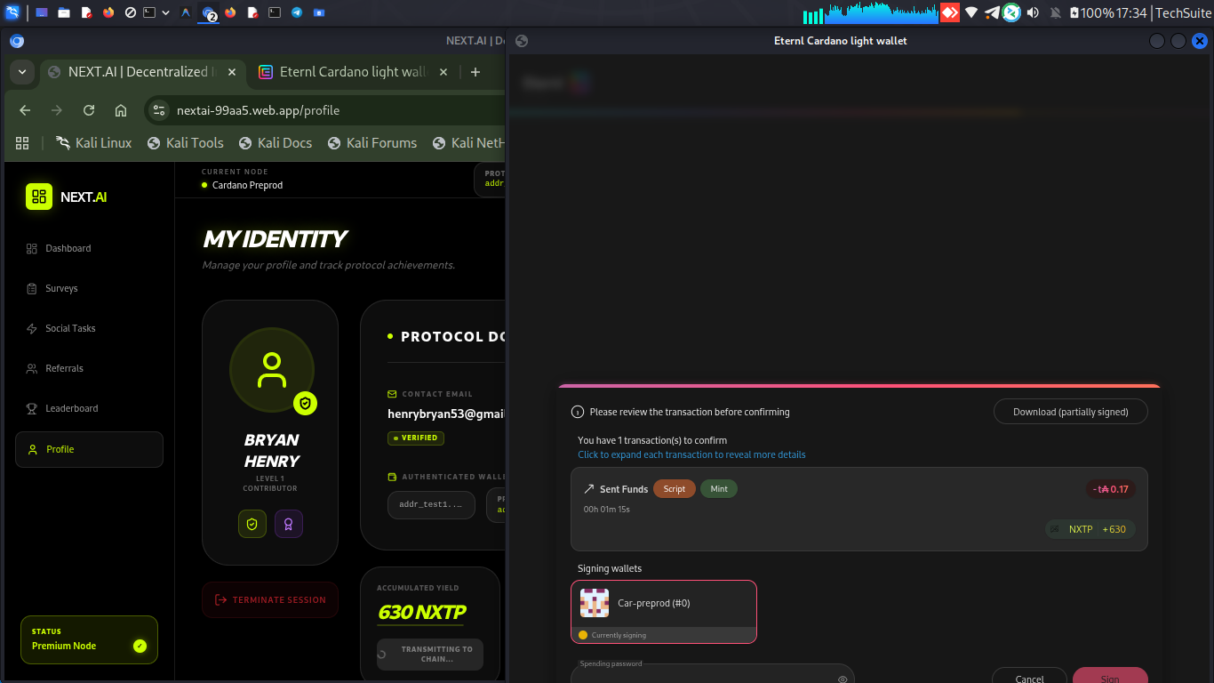The width and height of the screenshot is (1214, 683).
Task: Click the 630 NXTP accumulated yield value
Action: pos(422,613)
